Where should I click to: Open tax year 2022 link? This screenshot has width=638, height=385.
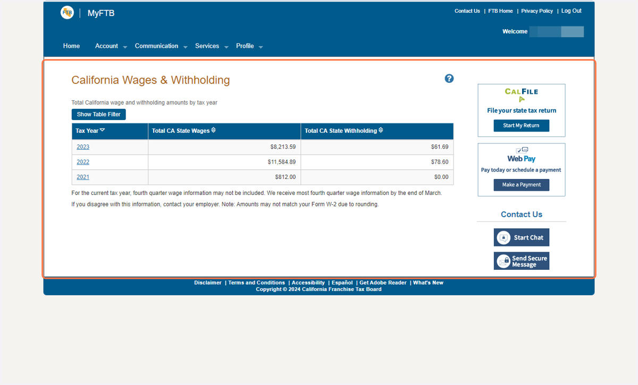click(83, 162)
